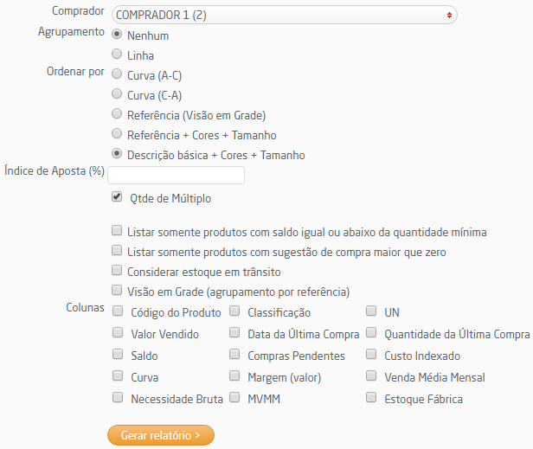Check the Estoque Fábrica column
The width and height of the screenshot is (533, 449).
click(371, 398)
